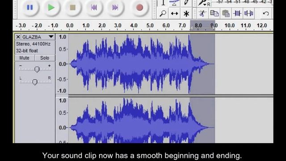286x161 pixels.
Task: Open the recording meter dropdown arrow
Action: (205, 4)
